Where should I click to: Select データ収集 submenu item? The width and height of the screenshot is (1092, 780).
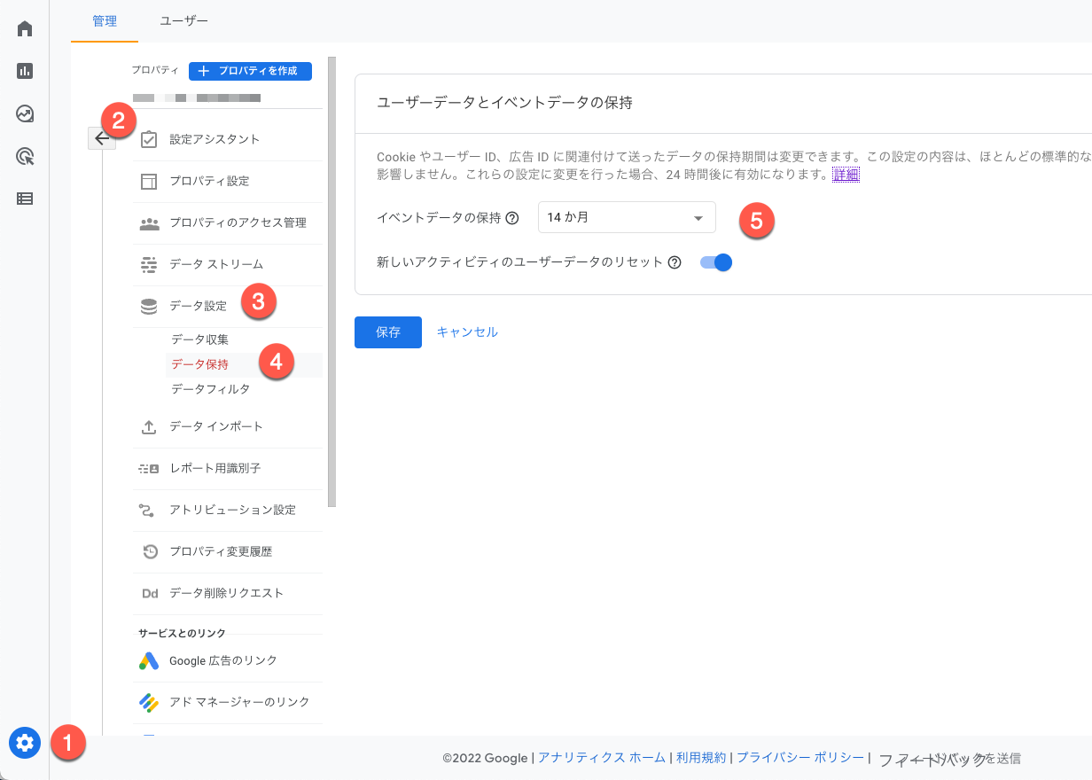[199, 339]
